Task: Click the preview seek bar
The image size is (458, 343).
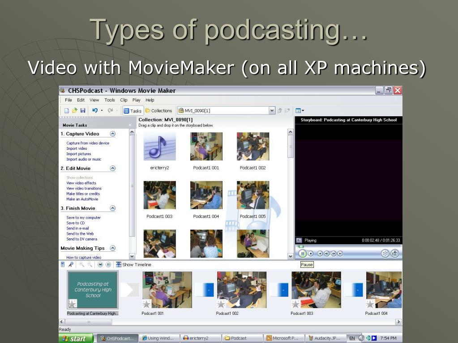Action: [348, 247]
